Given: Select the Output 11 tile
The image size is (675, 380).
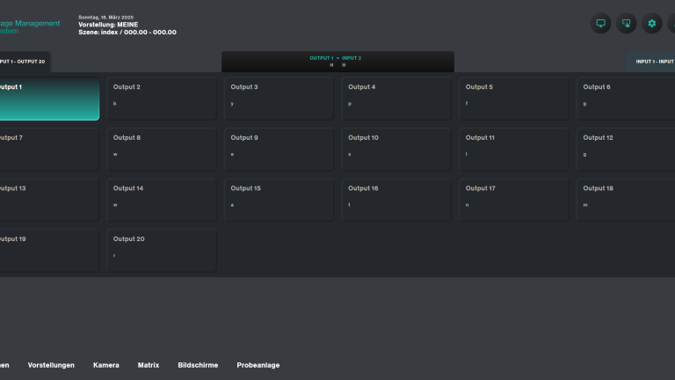Looking at the screenshot, I should [514, 150].
